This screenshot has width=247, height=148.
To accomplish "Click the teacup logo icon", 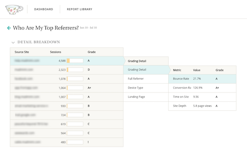I will click(14, 9).
